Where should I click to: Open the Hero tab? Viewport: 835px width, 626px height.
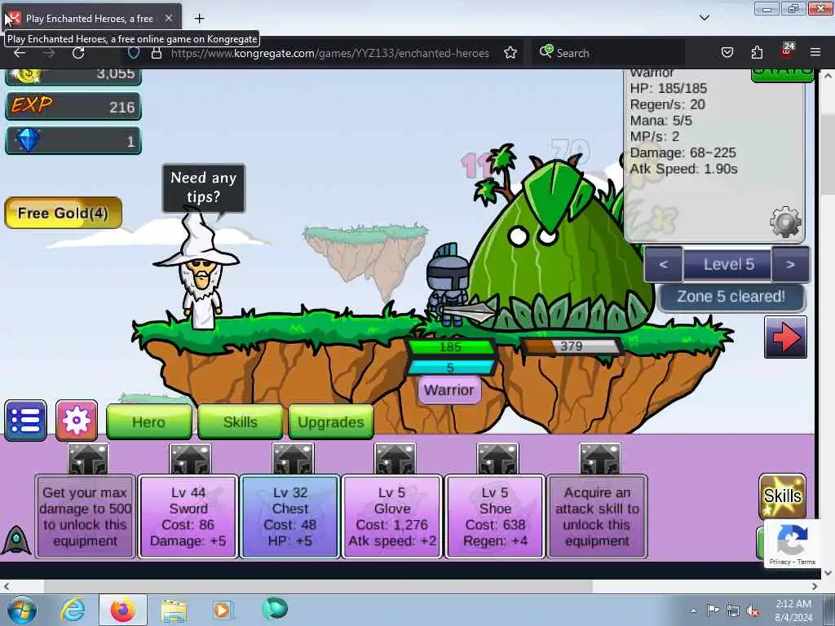pyautogui.click(x=148, y=422)
